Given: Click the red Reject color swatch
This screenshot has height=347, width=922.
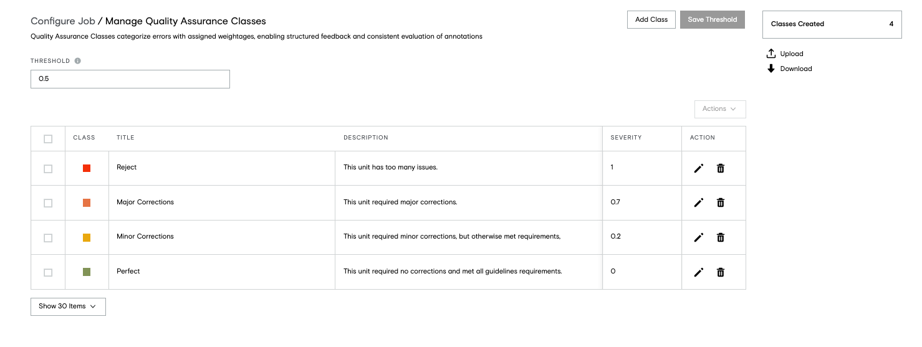Looking at the screenshot, I should point(87,168).
